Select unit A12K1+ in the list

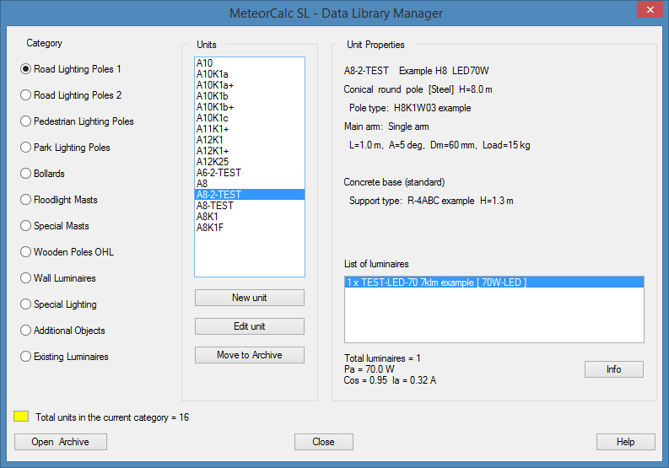pyautogui.click(x=250, y=151)
